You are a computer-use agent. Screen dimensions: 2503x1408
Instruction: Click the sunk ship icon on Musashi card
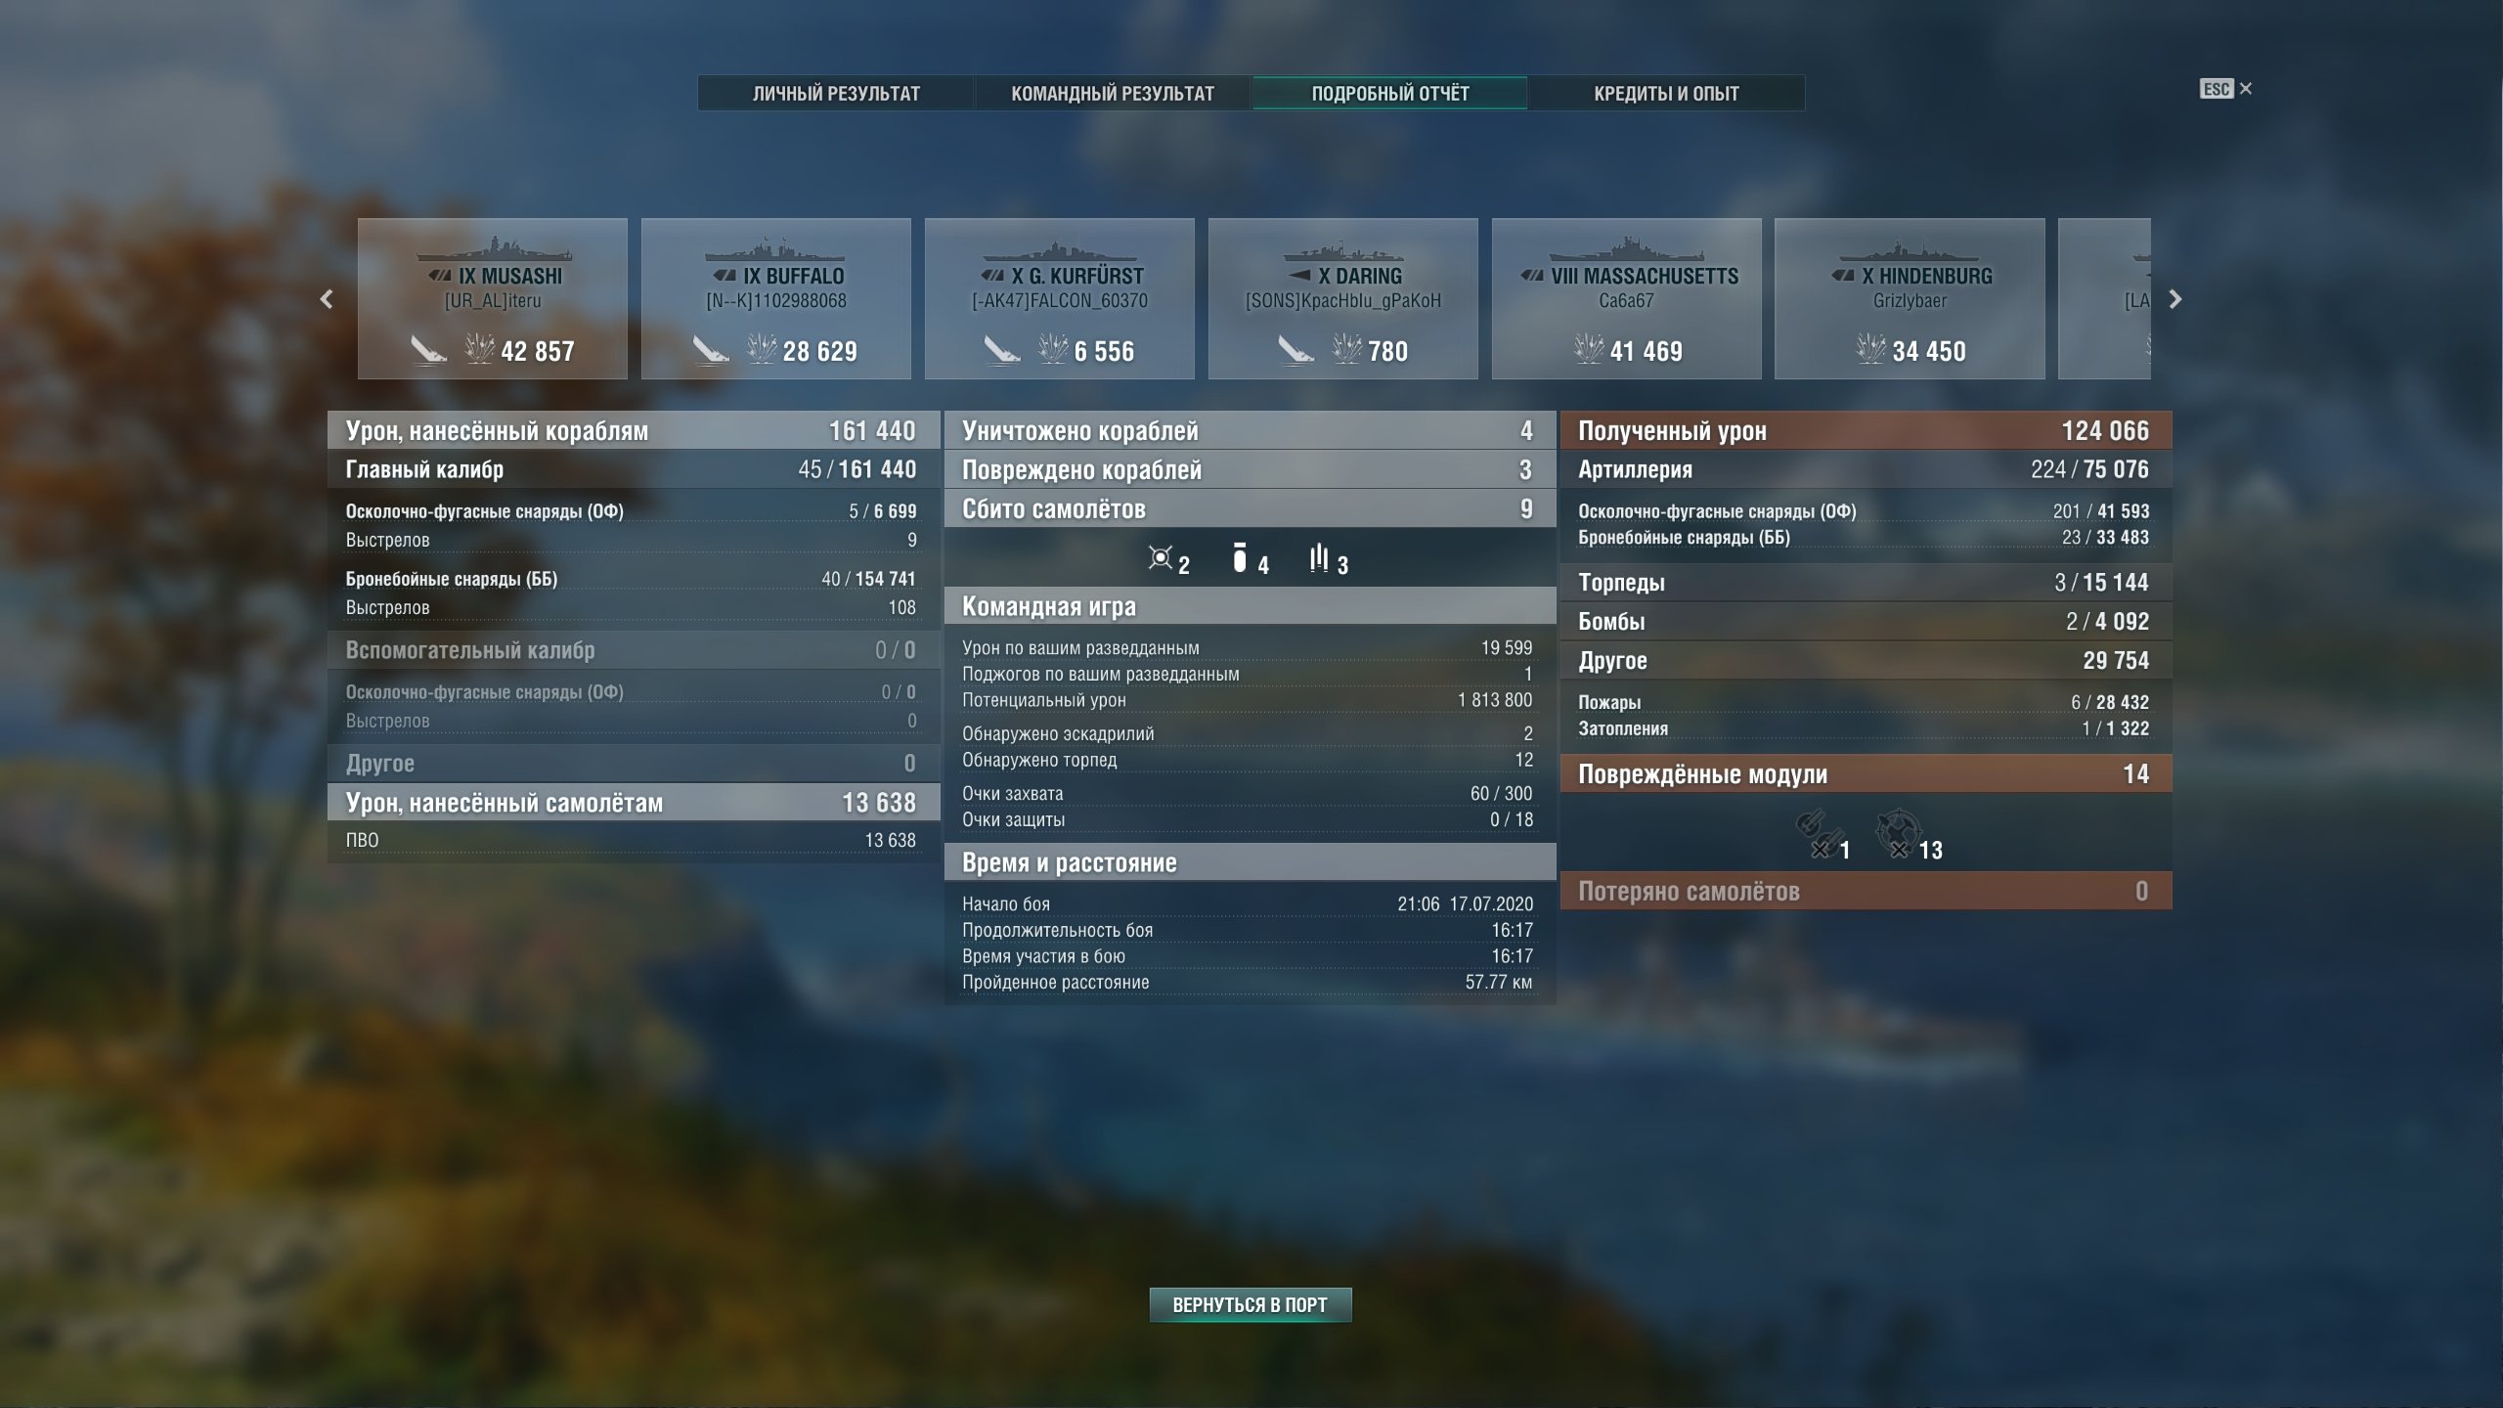(x=427, y=349)
